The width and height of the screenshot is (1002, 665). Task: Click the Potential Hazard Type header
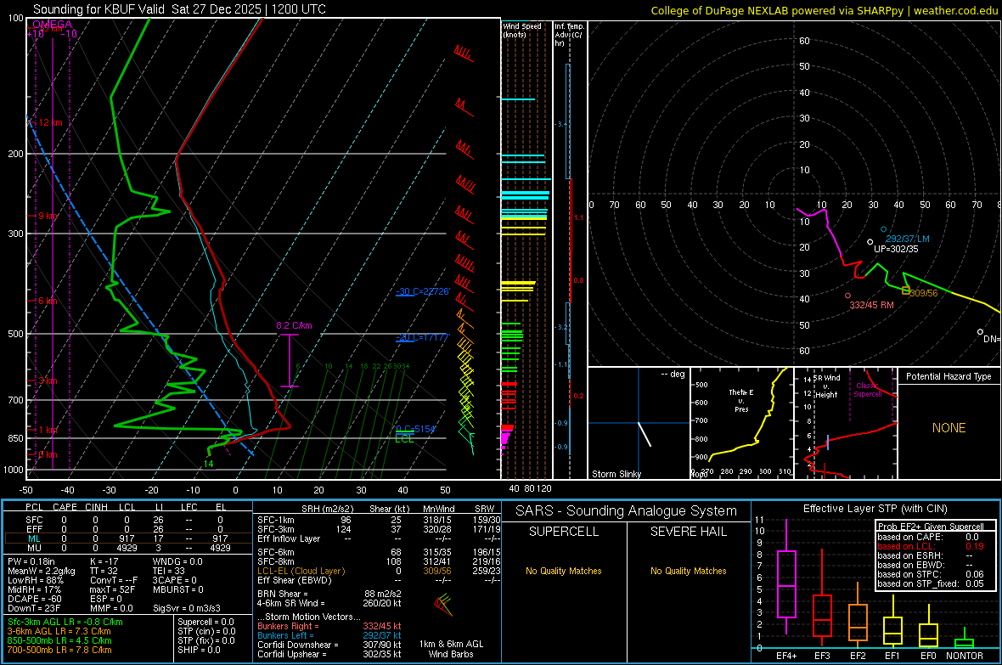(949, 376)
